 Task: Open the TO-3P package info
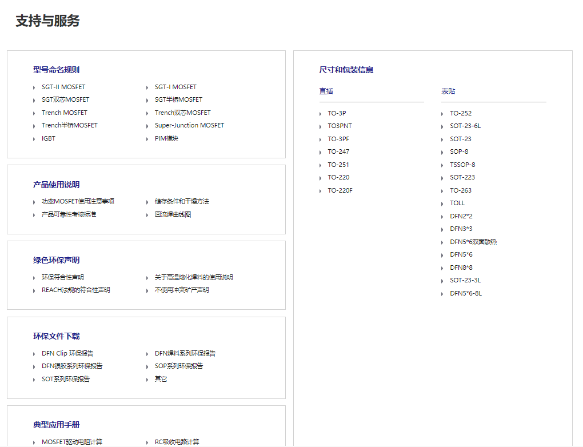click(337, 113)
